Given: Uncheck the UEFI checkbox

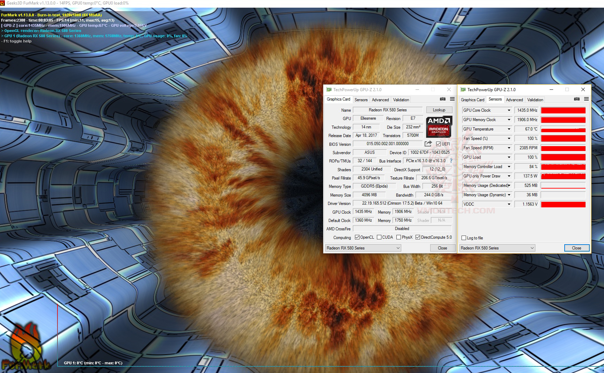Looking at the screenshot, I should (x=439, y=144).
